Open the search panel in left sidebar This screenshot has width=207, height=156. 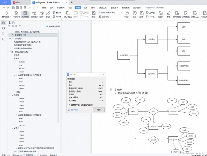(3, 39)
